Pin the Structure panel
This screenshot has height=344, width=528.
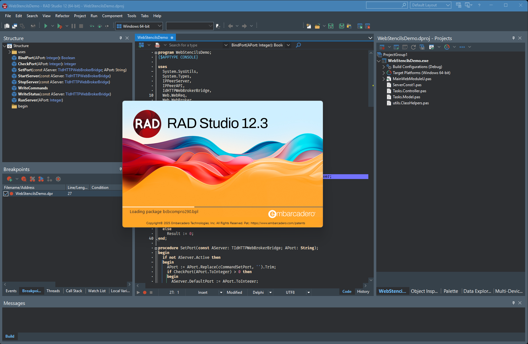coord(121,38)
